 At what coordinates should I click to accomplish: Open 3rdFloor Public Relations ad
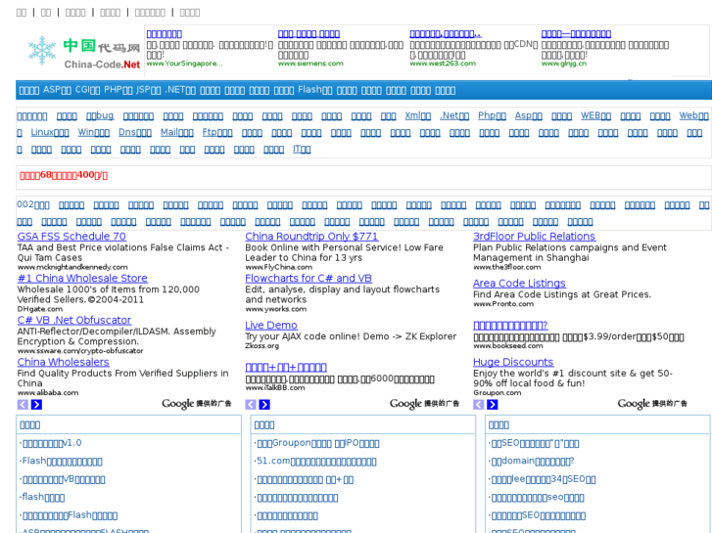(x=534, y=237)
